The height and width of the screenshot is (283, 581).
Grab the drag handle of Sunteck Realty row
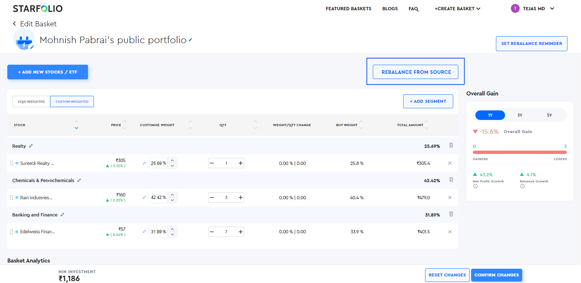click(11, 163)
